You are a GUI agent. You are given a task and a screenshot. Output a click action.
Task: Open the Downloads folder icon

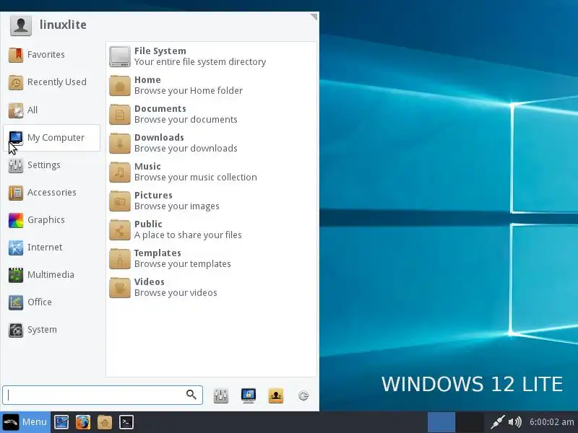(x=120, y=143)
